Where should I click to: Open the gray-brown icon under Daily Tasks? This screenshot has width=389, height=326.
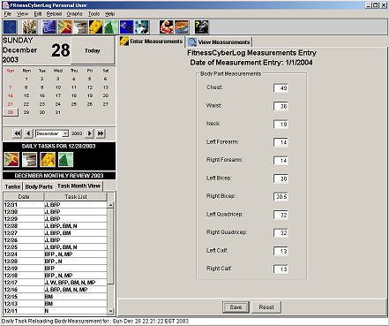tap(30, 159)
